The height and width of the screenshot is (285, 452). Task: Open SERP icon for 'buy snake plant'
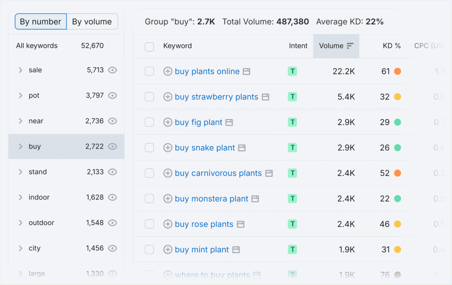coord(242,148)
